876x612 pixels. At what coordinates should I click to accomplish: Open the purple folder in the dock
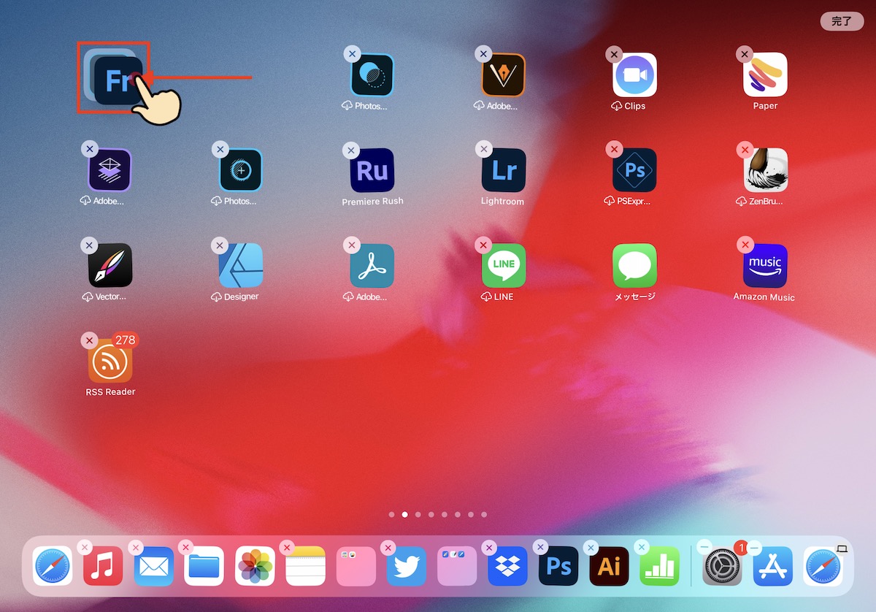pyautogui.click(x=457, y=566)
